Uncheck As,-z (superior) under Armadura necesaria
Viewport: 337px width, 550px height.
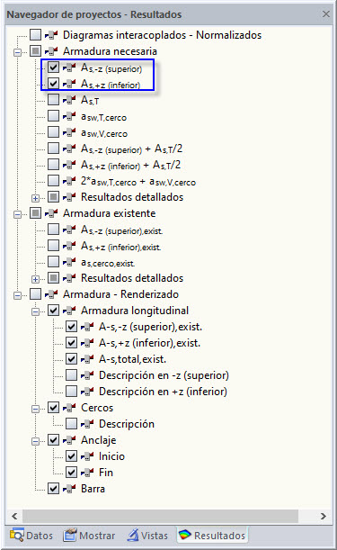(53, 67)
